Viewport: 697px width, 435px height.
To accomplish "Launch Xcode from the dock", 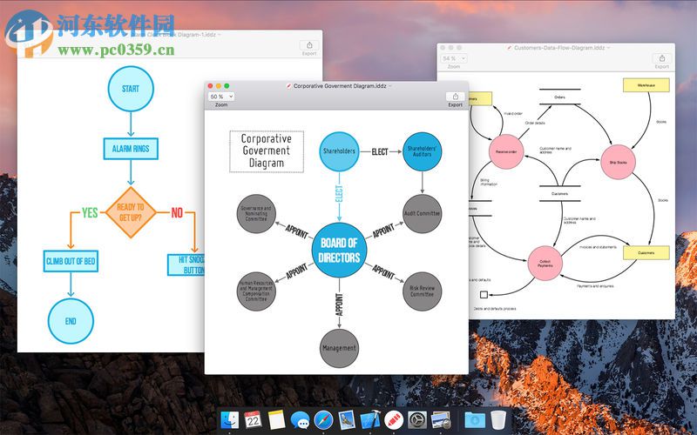I will pyautogui.click(x=369, y=420).
